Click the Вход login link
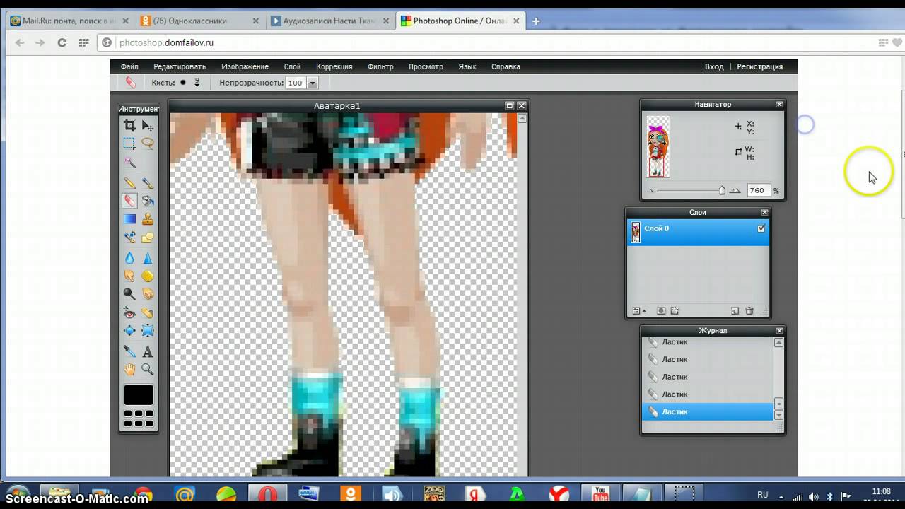Screen dimensions: 905x509 (714, 66)
